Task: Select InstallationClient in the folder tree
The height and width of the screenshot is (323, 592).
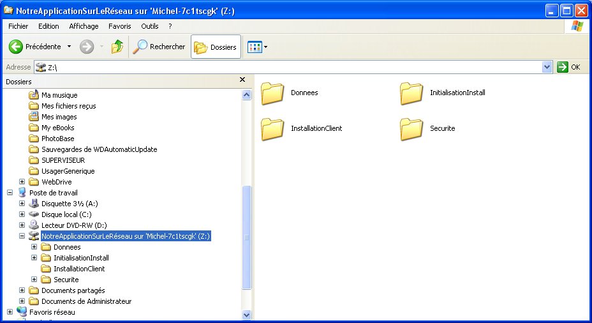Action: pos(79,269)
